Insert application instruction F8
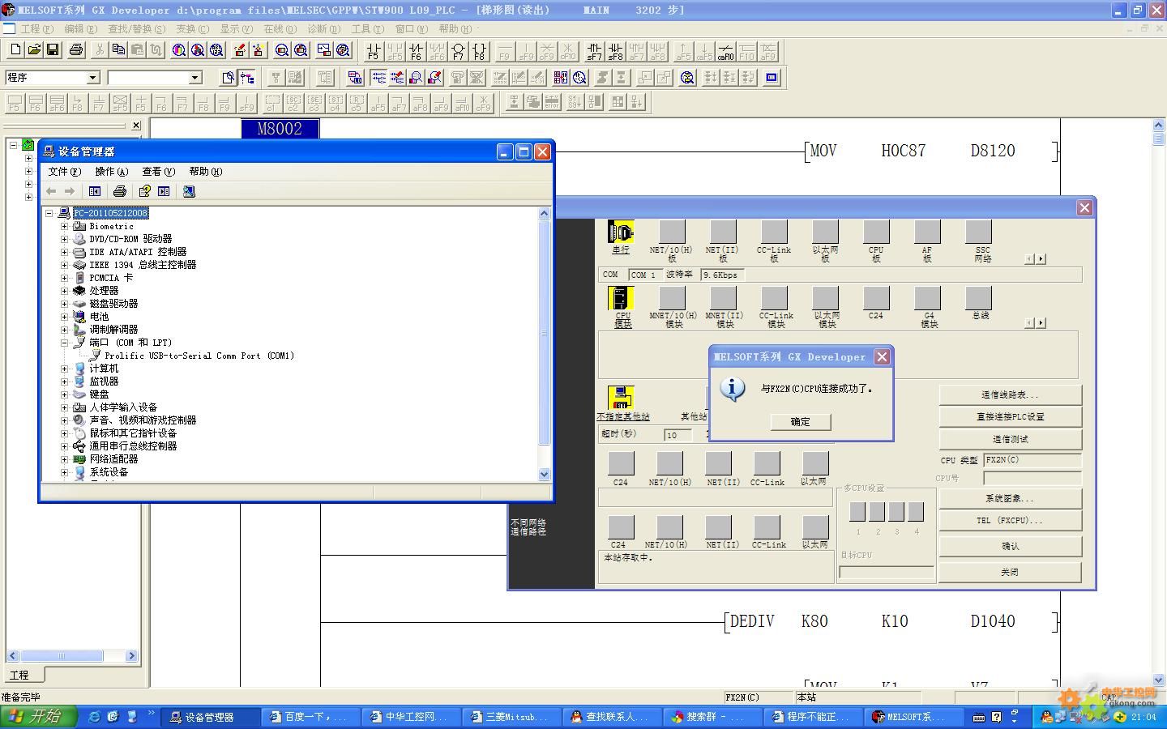The width and height of the screenshot is (1167, 729). click(480, 52)
